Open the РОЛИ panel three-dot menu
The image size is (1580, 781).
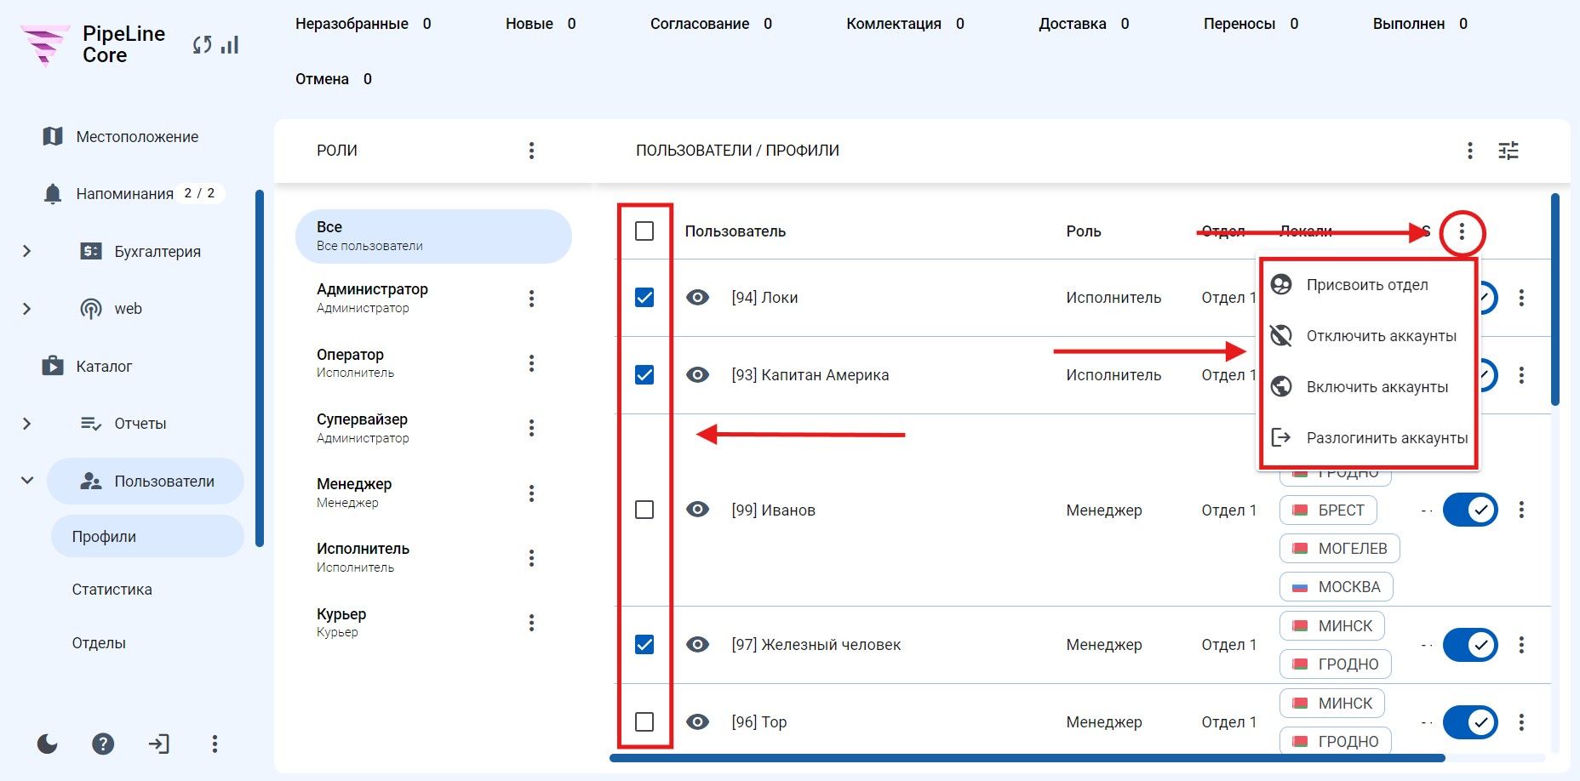pos(531,151)
